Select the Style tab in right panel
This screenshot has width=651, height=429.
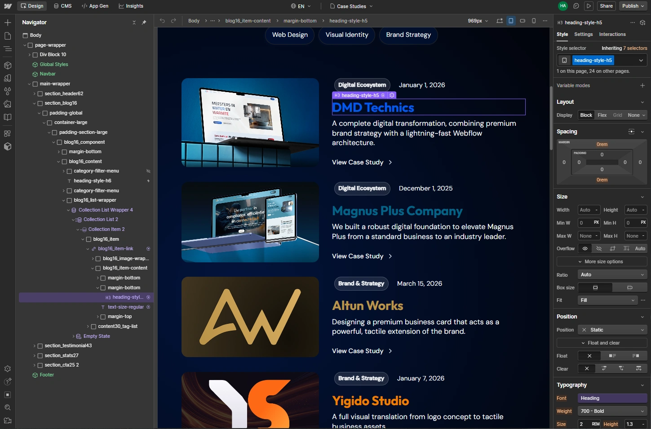[x=562, y=34]
